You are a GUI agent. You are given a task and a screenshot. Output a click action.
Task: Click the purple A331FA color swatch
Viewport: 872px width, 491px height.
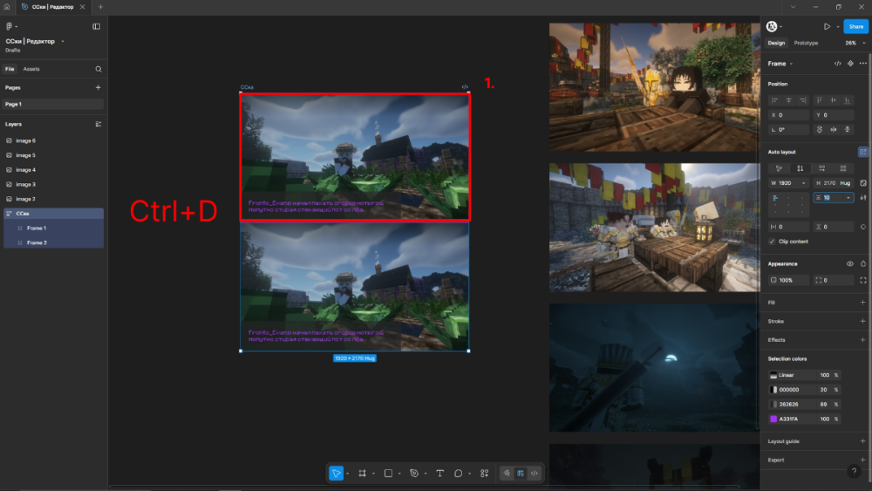click(773, 419)
